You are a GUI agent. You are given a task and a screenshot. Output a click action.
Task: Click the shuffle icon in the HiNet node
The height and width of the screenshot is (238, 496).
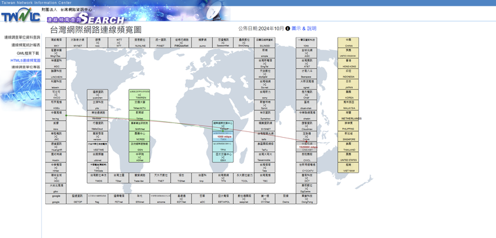point(56,168)
